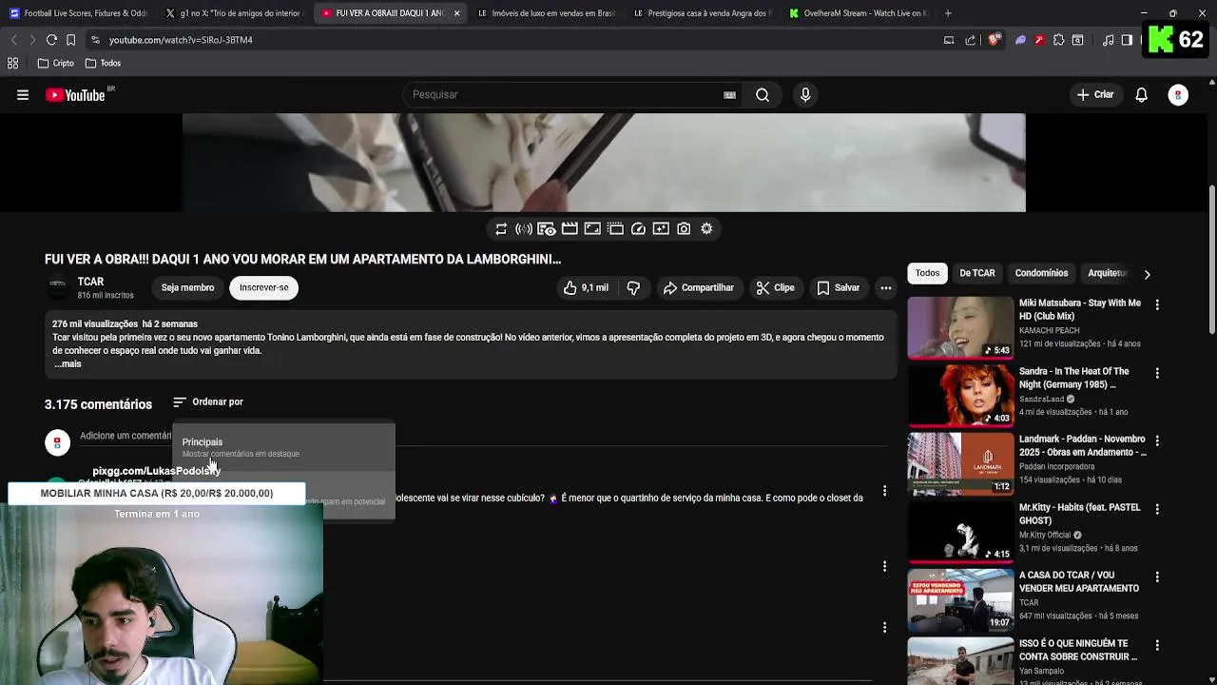Open the Todos bookmarks folder
The image size is (1217, 685).
tap(104, 63)
